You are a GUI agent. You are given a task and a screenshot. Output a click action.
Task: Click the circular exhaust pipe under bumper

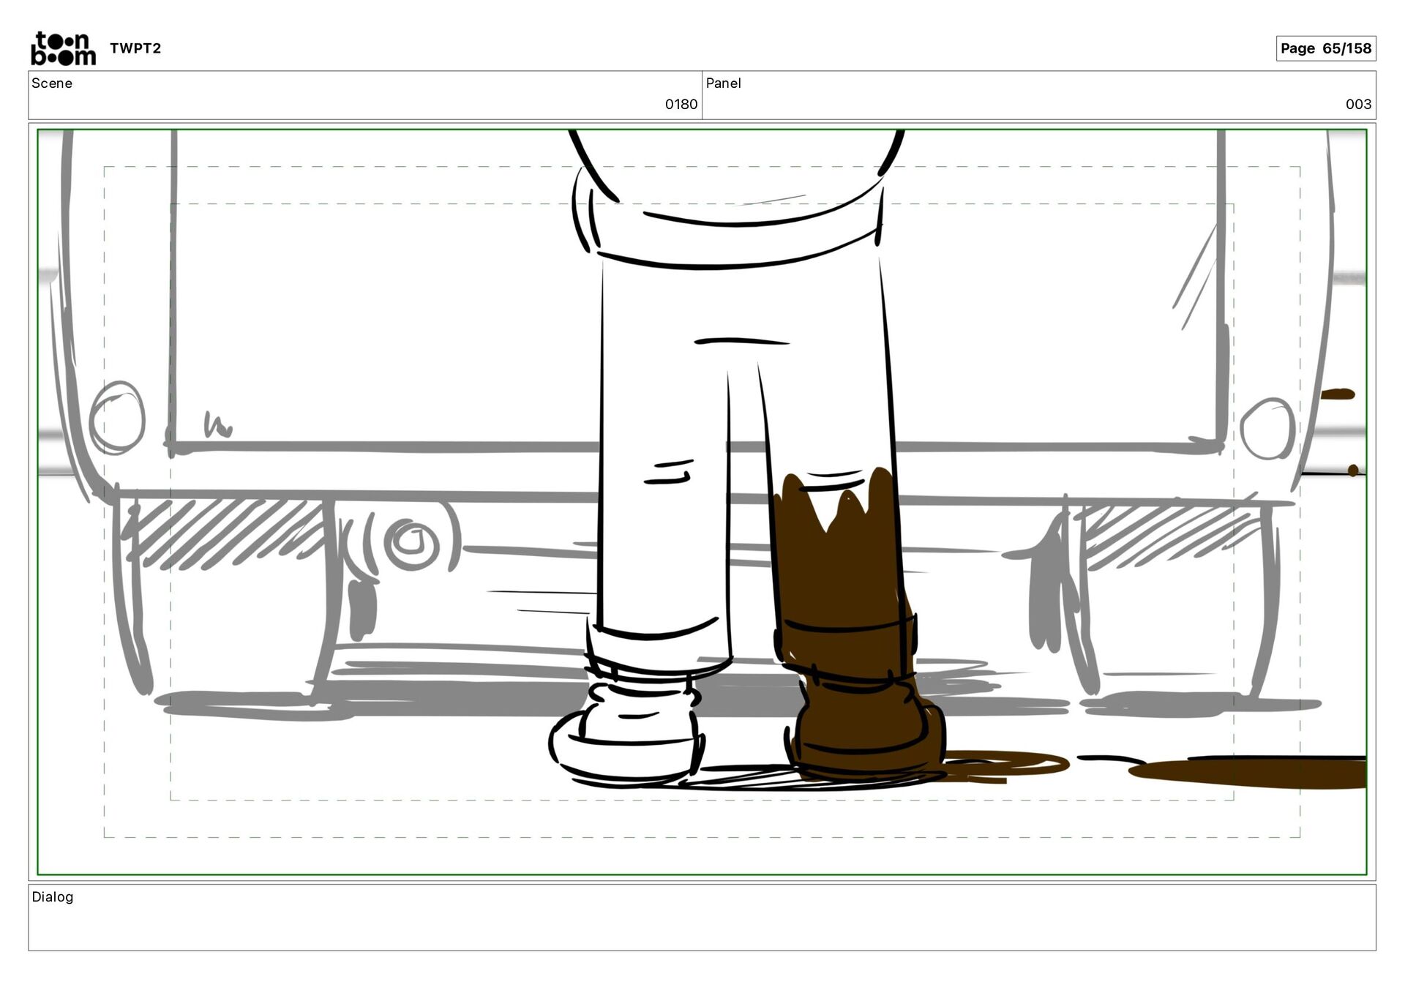click(411, 544)
